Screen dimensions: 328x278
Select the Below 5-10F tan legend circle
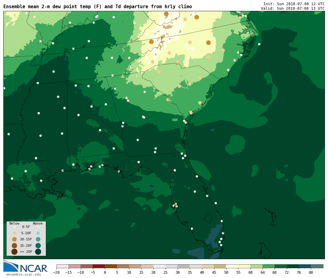coord(14,233)
